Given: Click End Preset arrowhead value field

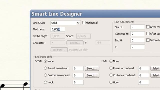Looking at the screenshot, I should pos(143,68).
